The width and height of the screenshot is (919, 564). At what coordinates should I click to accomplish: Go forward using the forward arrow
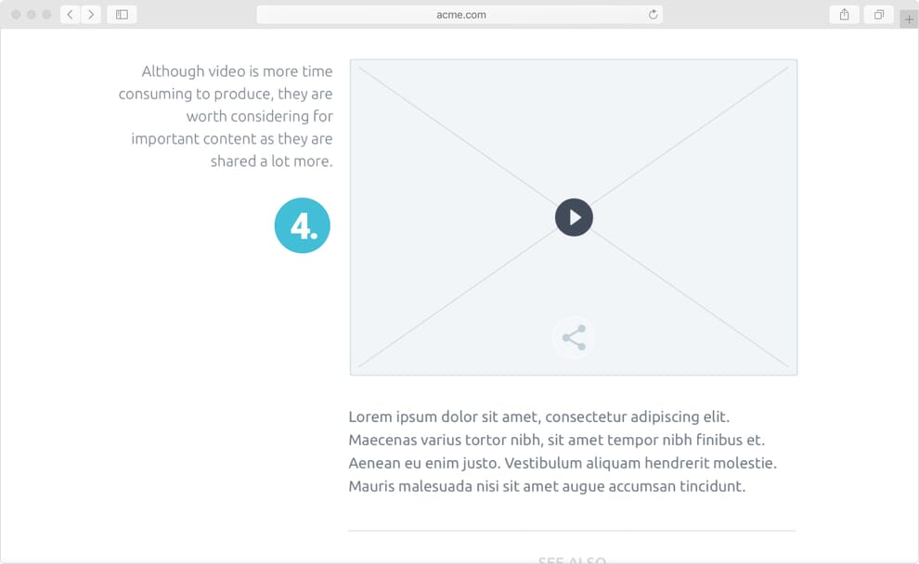point(90,14)
